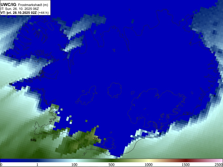This screenshot has width=223, height=167.
Task: Click the 'UWC/IG: Frostmarkshæð (m)' title text
Action: click(24, 5)
